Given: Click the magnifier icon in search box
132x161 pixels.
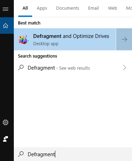Looking at the screenshot, I should [21, 154].
